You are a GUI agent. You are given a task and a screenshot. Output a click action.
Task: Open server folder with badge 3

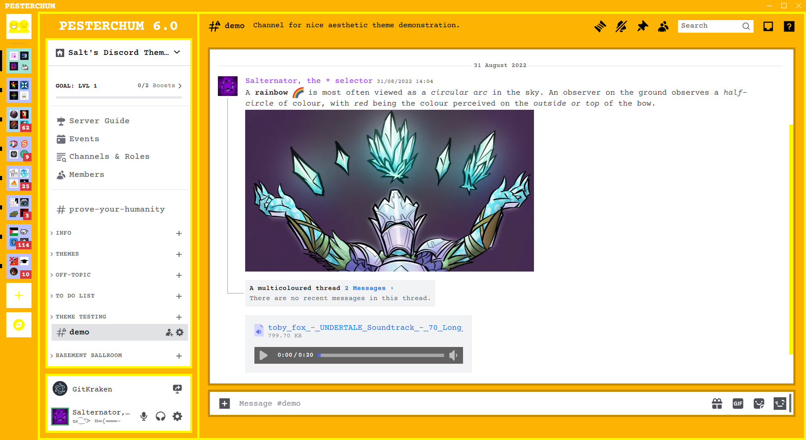click(x=19, y=207)
